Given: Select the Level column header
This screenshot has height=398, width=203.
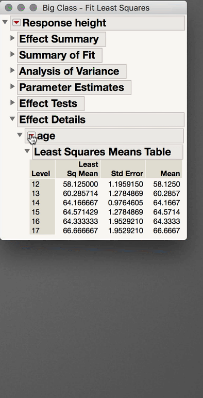Looking at the screenshot, I should tap(42, 169).
